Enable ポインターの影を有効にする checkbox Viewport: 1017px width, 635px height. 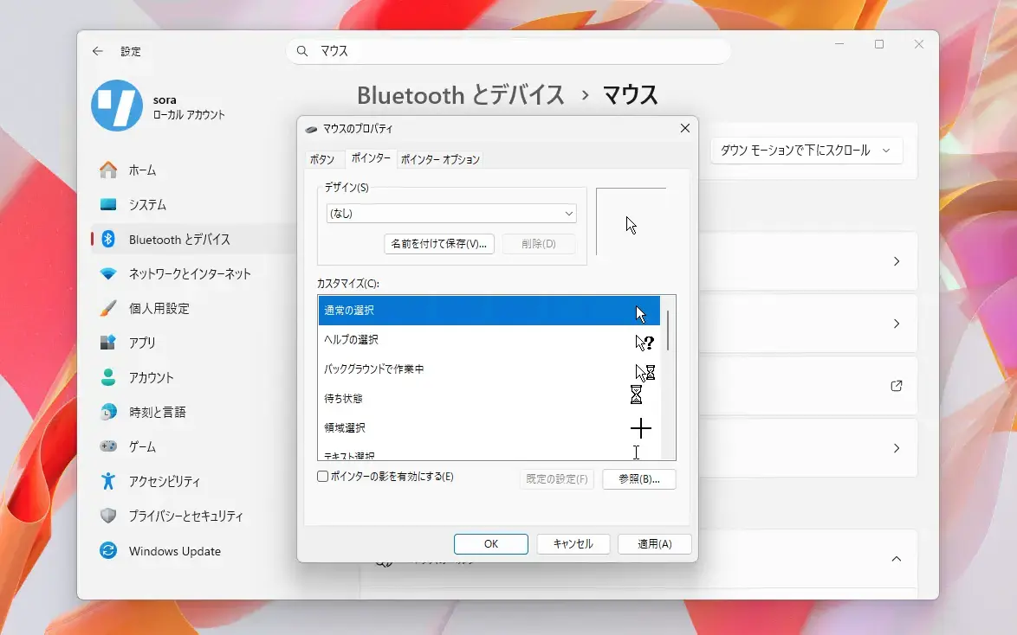click(322, 476)
